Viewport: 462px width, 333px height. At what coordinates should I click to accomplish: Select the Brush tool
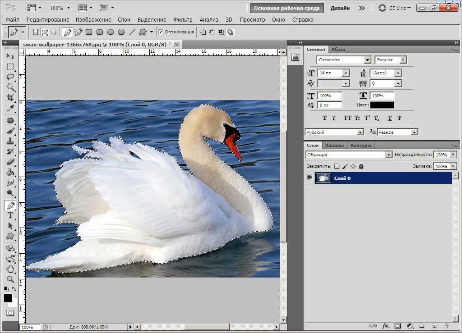(x=10, y=131)
